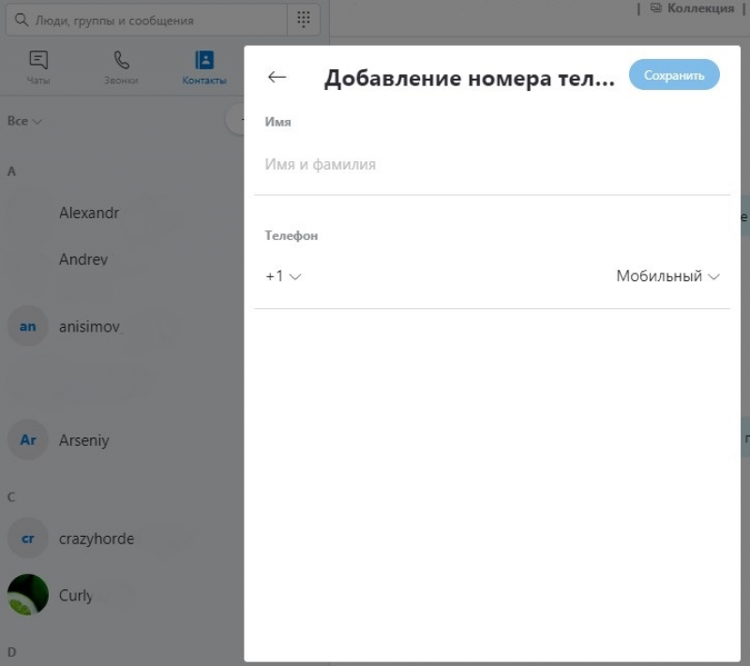This screenshot has width=750, height=666.
Task: Click anisimov's "an" avatar icon
Action: (27, 326)
